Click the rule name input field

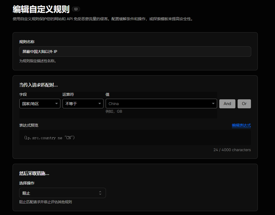(135, 52)
